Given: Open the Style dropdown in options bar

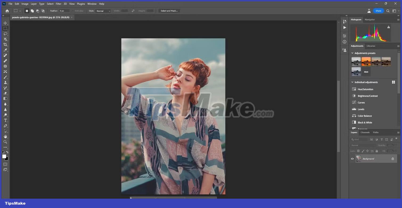Looking at the screenshot, I should tap(103, 11).
